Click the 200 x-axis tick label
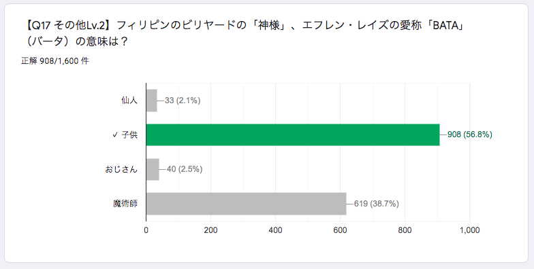The image size is (534, 269). (x=211, y=230)
